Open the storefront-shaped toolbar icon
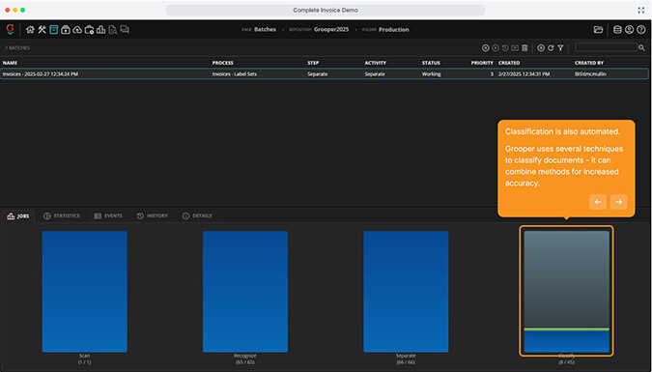This screenshot has height=372, width=652. (66, 30)
